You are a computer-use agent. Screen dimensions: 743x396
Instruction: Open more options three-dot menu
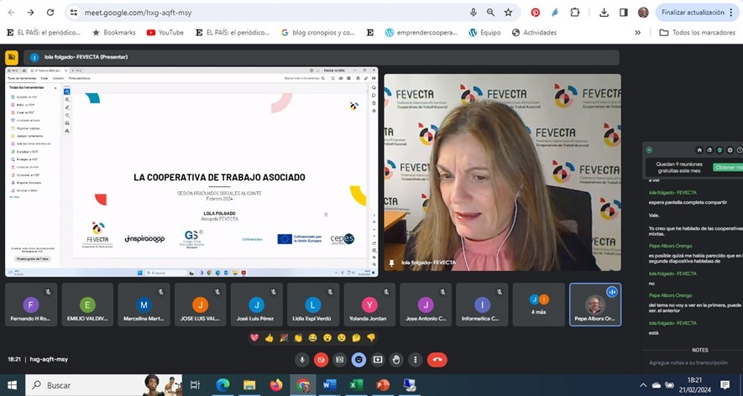click(x=416, y=360)
